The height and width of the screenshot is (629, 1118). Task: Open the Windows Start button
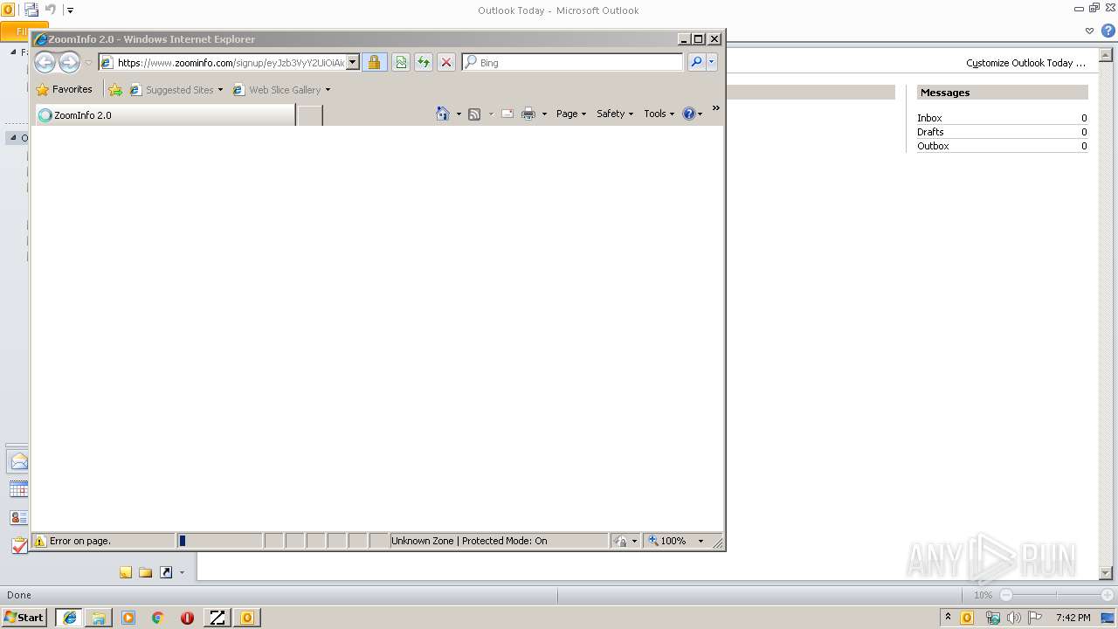pyautogui.click(x=24, y=617)
